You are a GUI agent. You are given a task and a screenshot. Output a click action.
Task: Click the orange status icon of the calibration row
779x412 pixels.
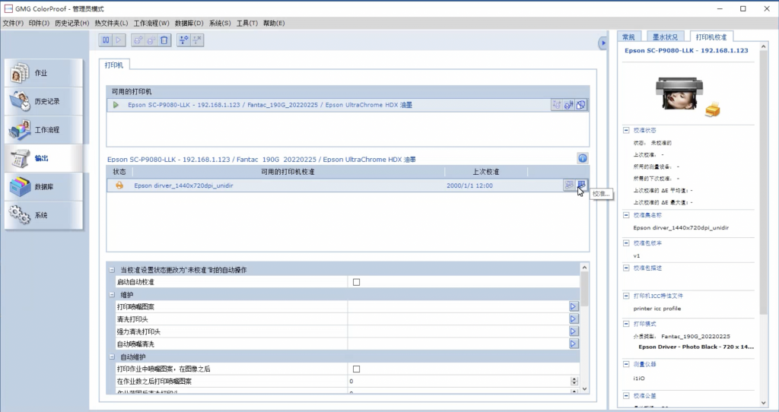coord(119,185)
